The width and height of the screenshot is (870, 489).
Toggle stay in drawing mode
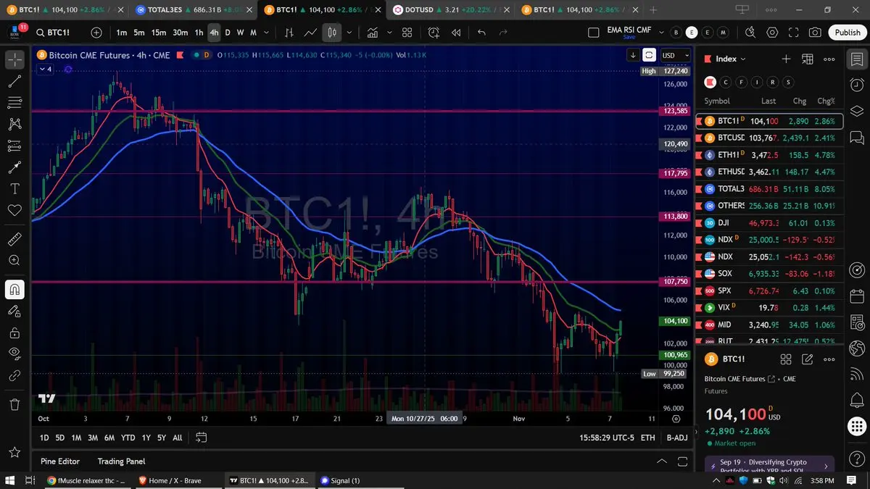[x=14, y=311]
